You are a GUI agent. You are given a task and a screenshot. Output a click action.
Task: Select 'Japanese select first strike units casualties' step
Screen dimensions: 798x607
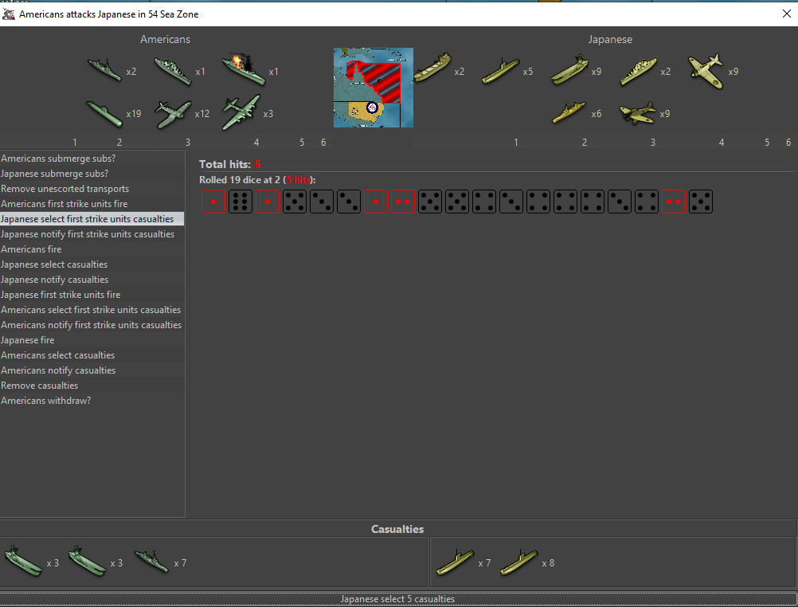[x=87, y=219]
